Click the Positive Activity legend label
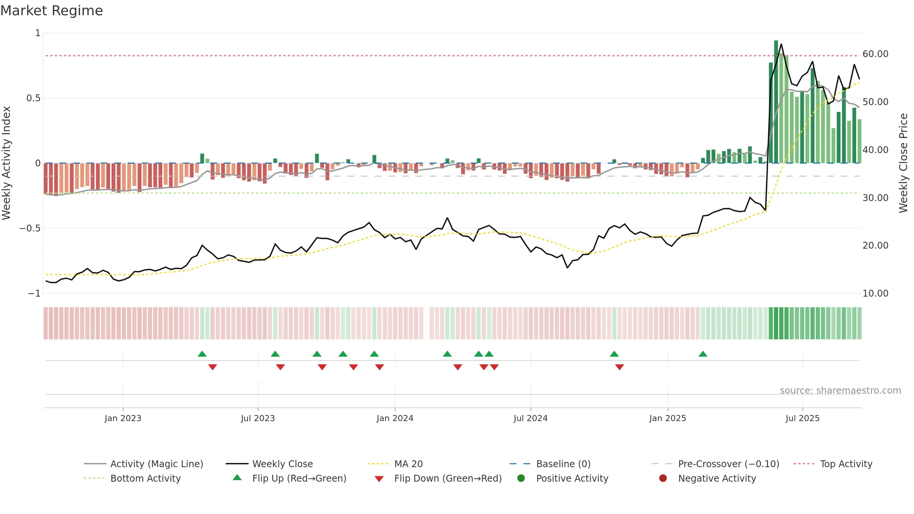The width and height of the screenshot is (914, 514). [x=572, y=478]
